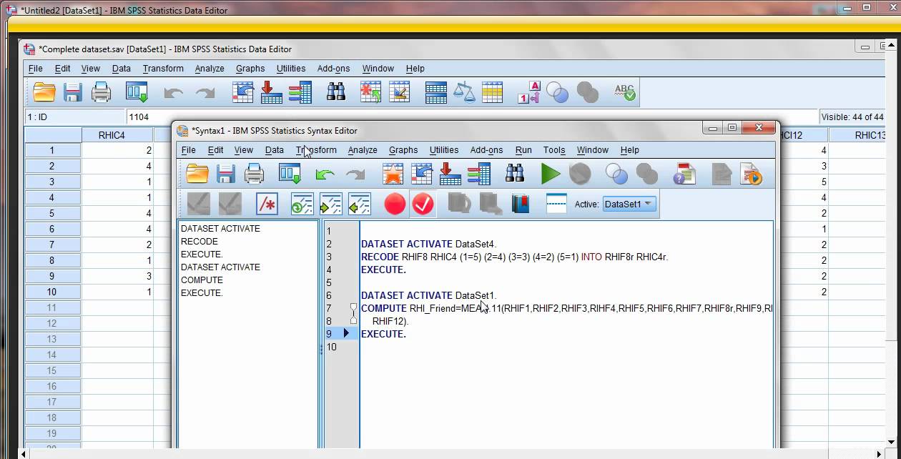Click row 10 header in Data Editor
This screenshot has width=901, height=459.
tap(52, 292)
